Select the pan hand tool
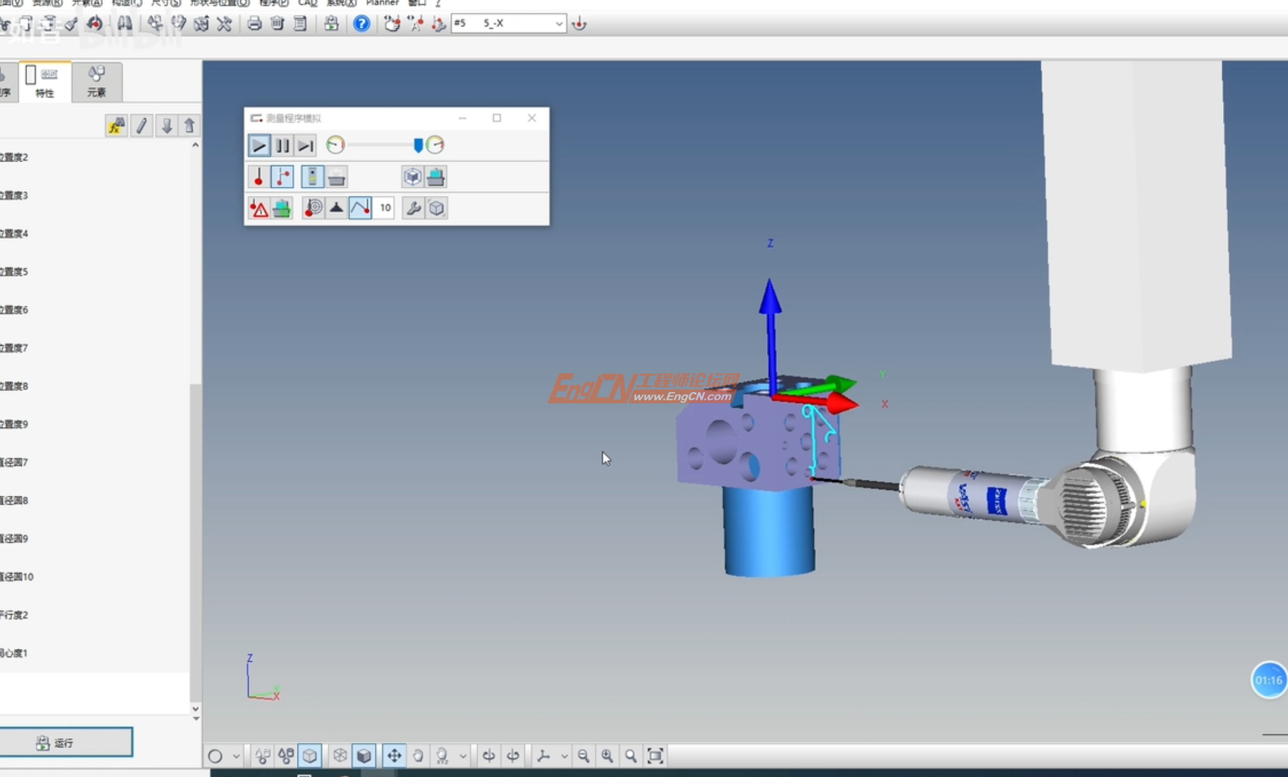 (x=418, y=756)
